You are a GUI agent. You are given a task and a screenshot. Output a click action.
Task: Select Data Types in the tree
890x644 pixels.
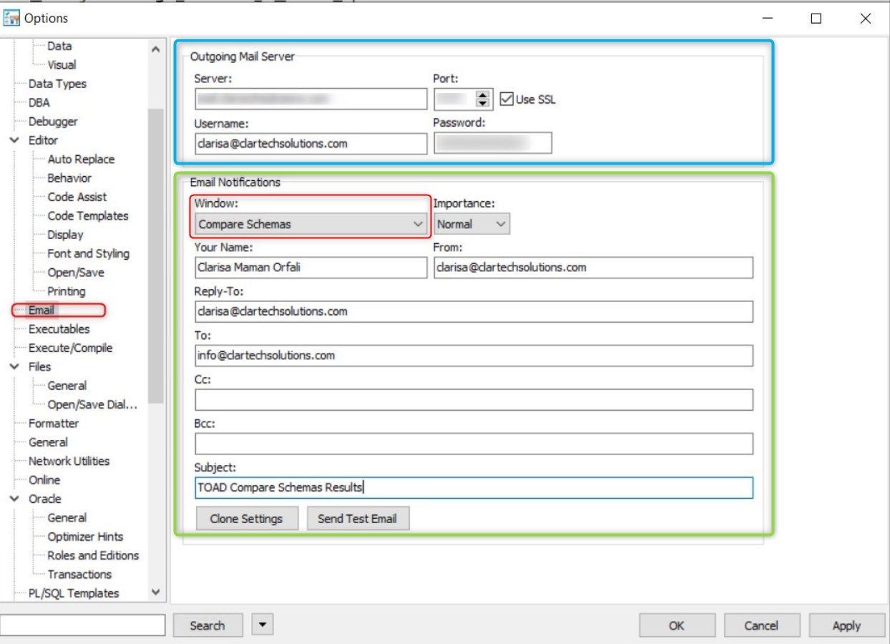coord(57,84)
